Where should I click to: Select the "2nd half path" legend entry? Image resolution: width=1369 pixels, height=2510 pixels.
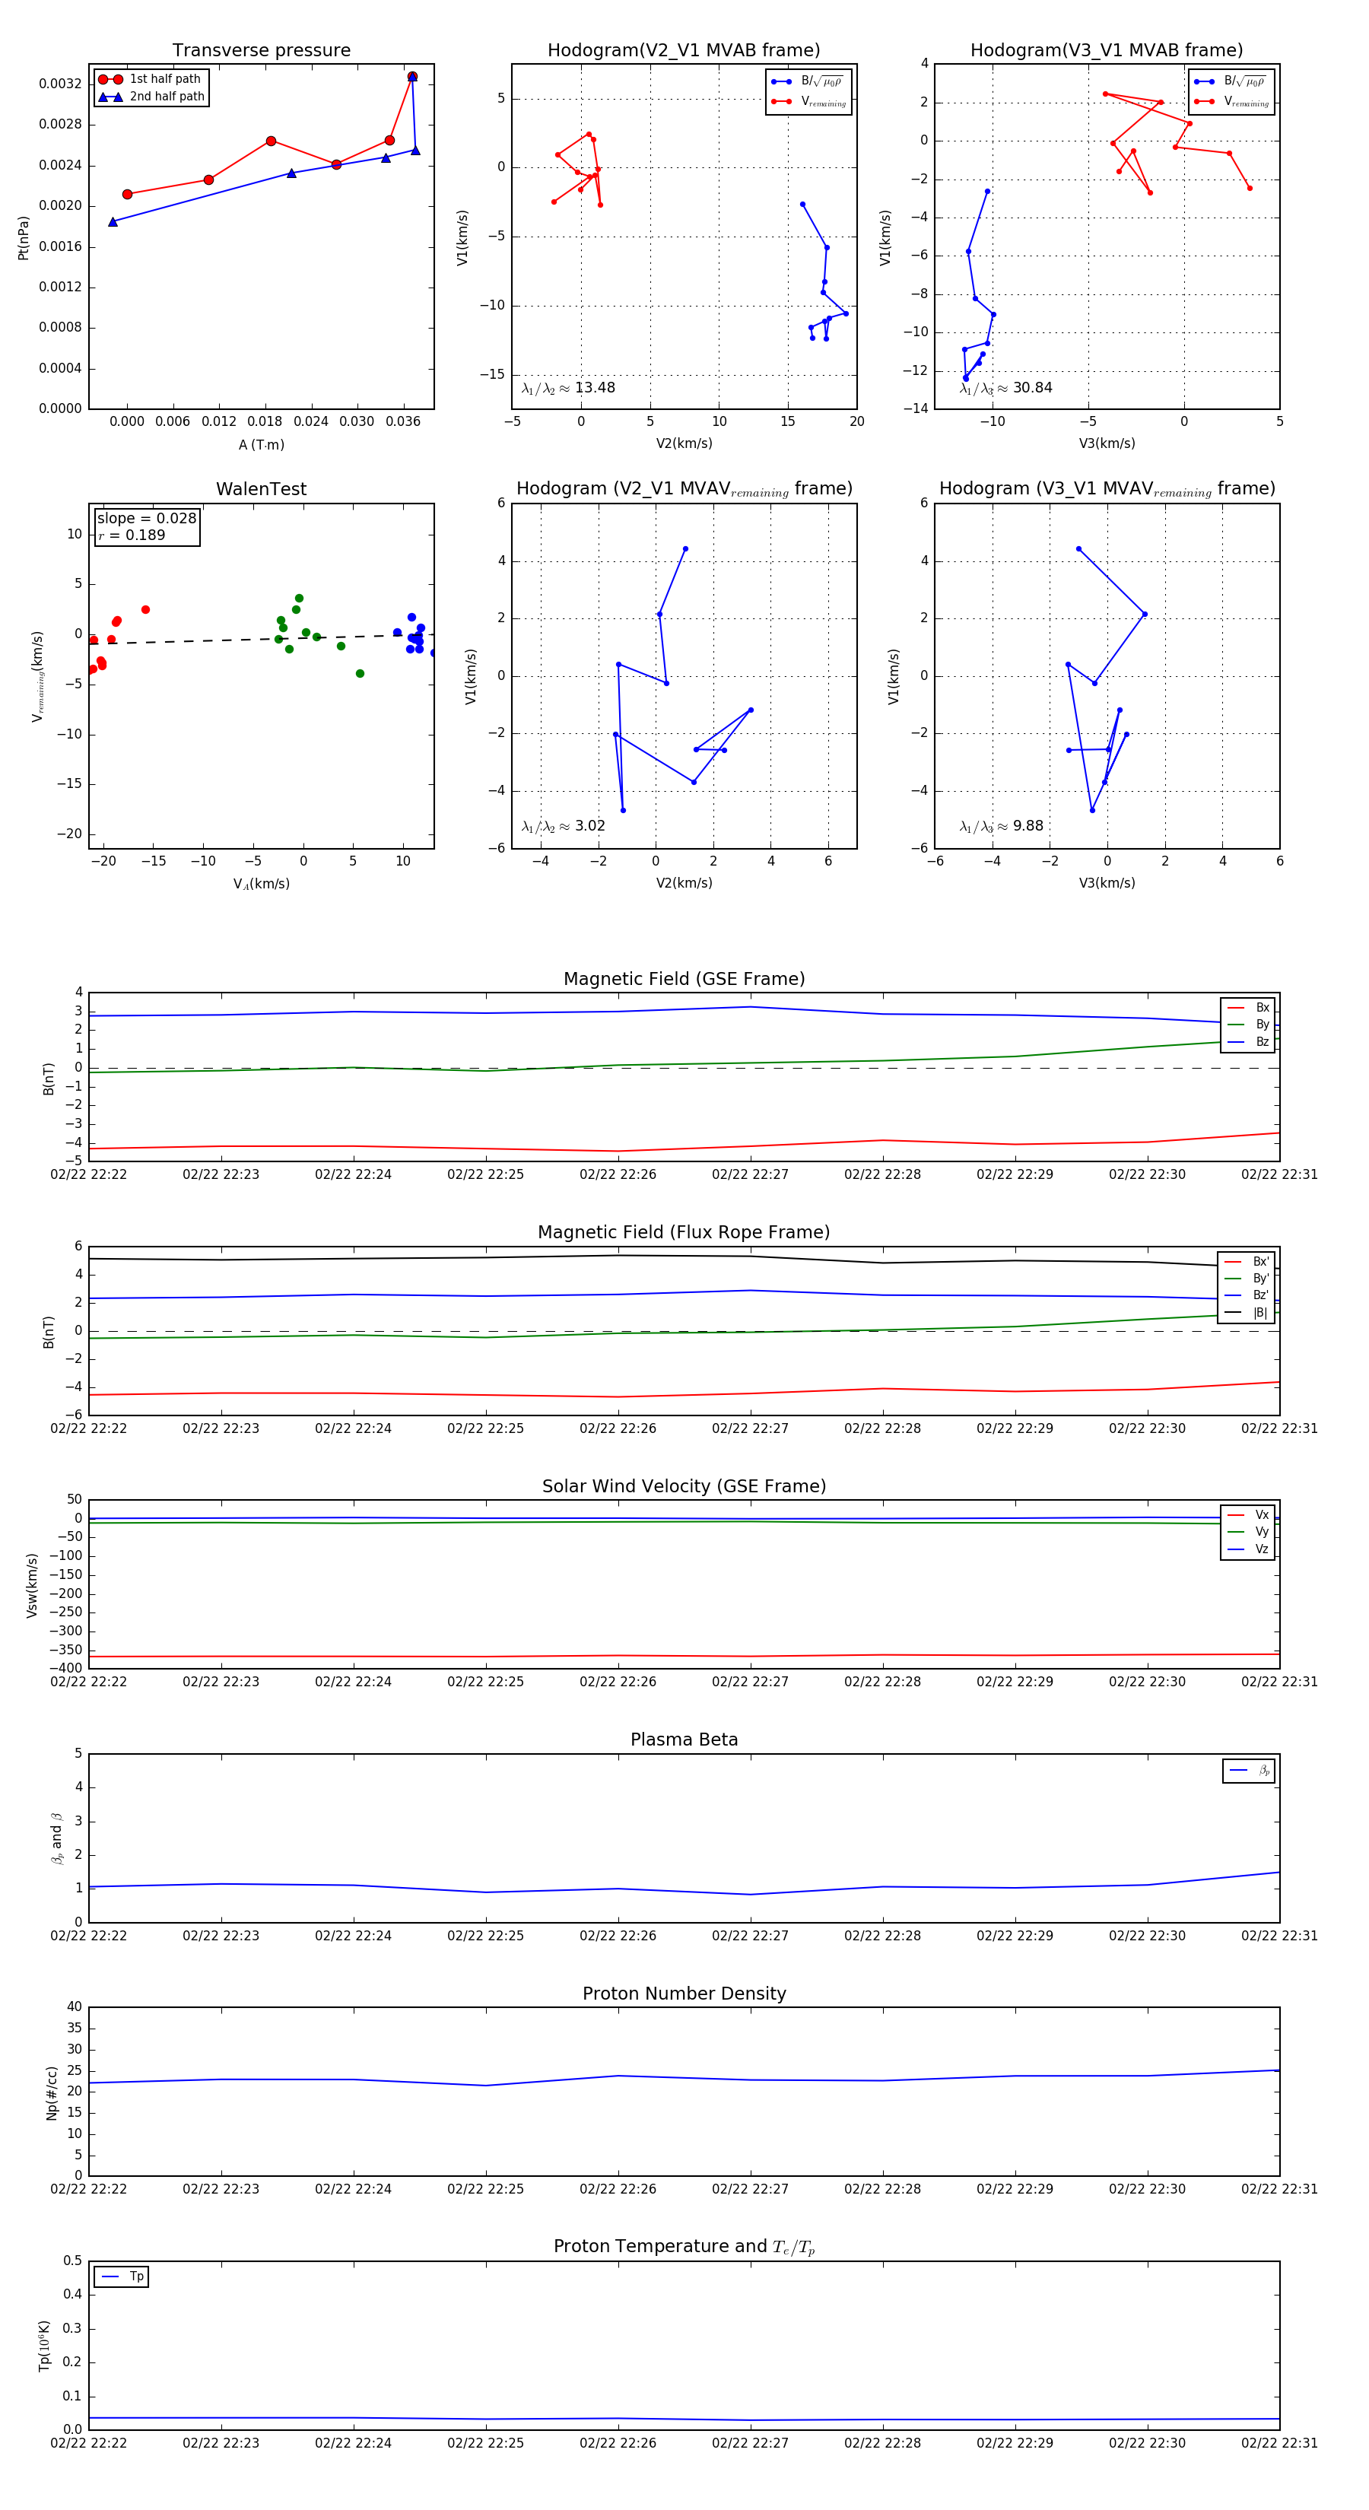[x=150, y=97]
